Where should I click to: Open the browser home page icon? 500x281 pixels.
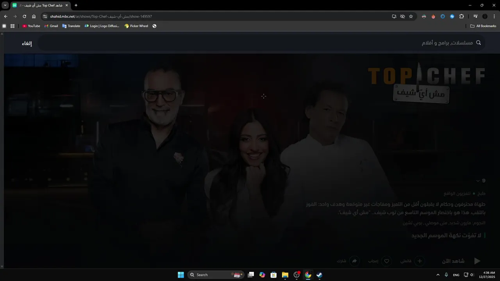pos(34,16)
